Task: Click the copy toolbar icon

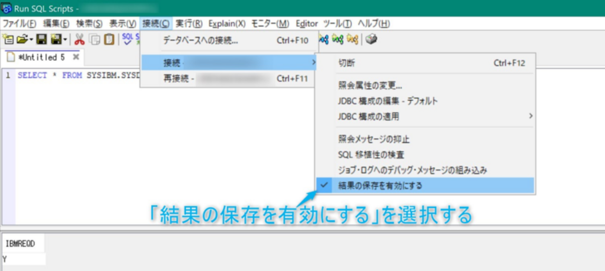Action: point(95,40)
